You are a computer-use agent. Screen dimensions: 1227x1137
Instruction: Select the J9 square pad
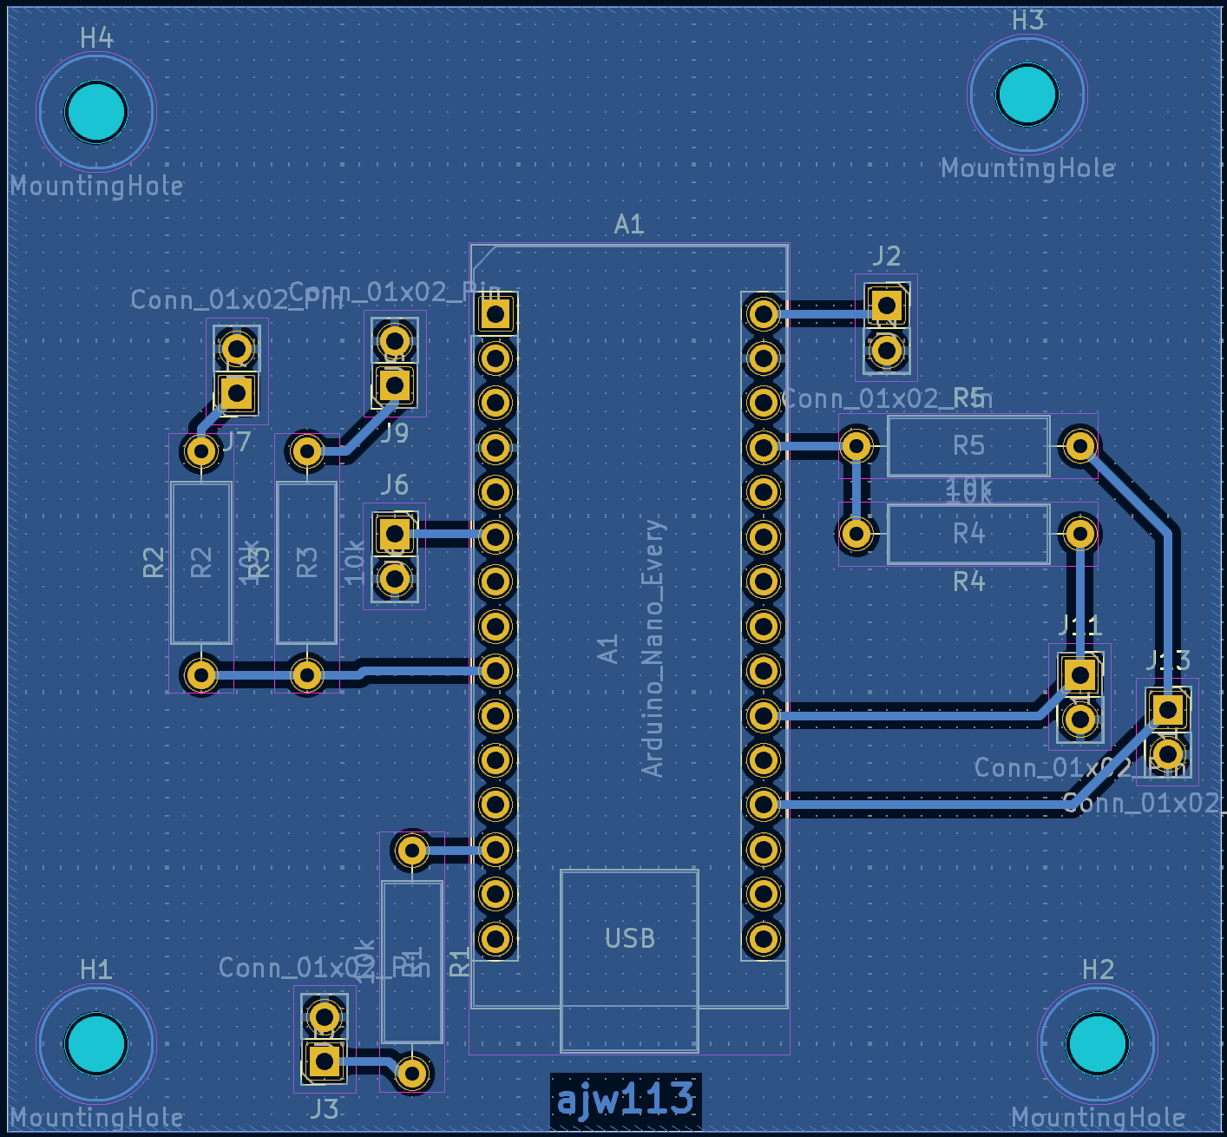(x=395, y=384)
